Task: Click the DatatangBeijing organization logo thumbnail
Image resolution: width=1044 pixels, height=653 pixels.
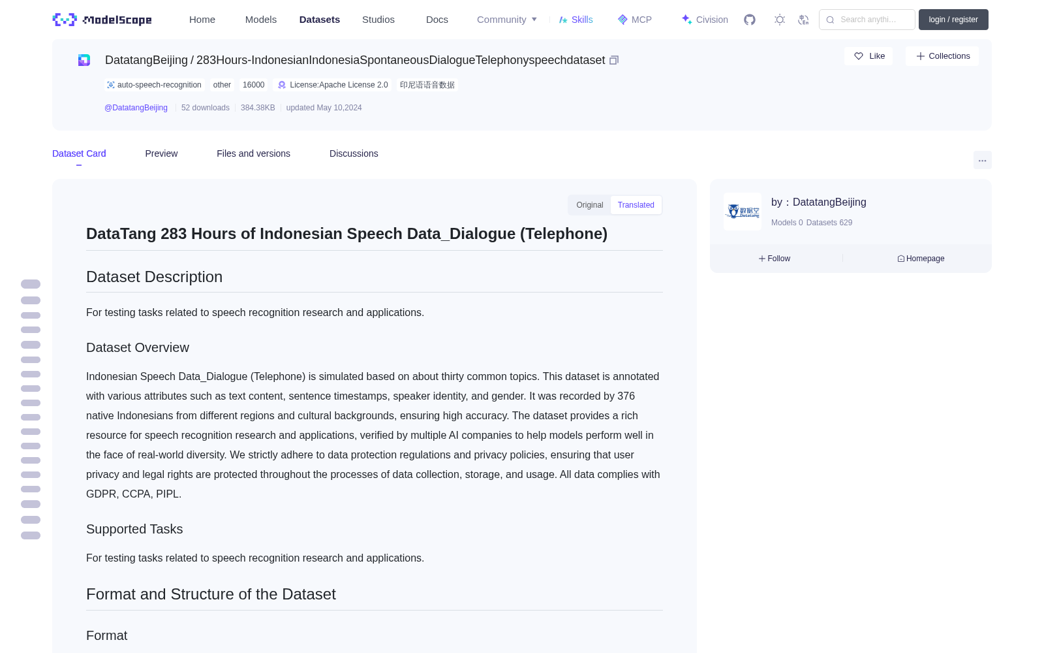Action: 743,212
